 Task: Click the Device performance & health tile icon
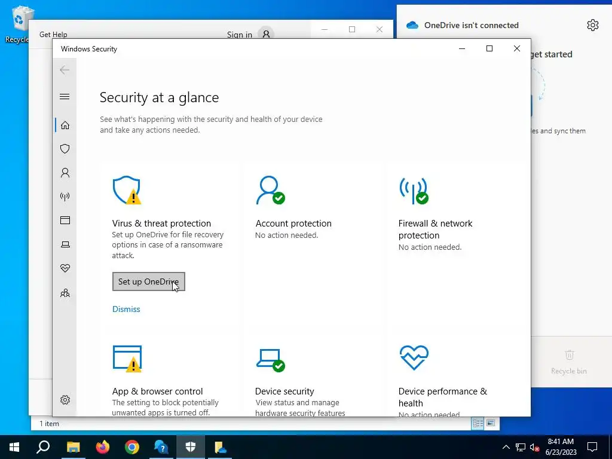point(414,357)
